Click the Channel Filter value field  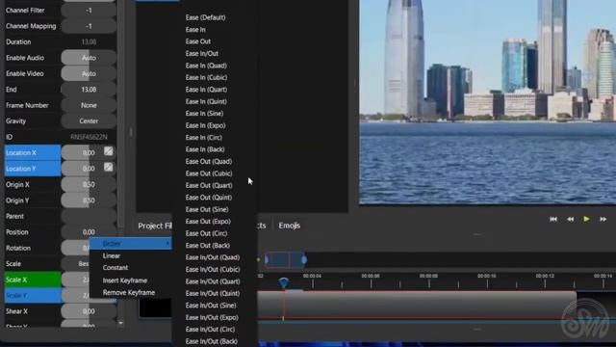[89, 11]
